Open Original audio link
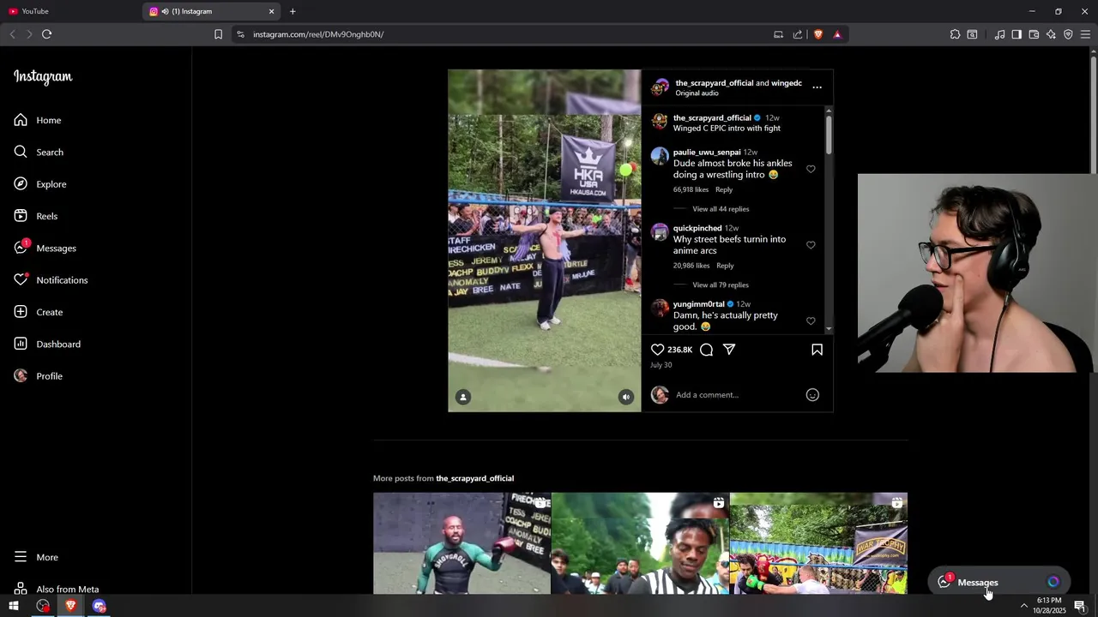The height and width of the screenshot is (617, 1098). [x=697, y=93]
